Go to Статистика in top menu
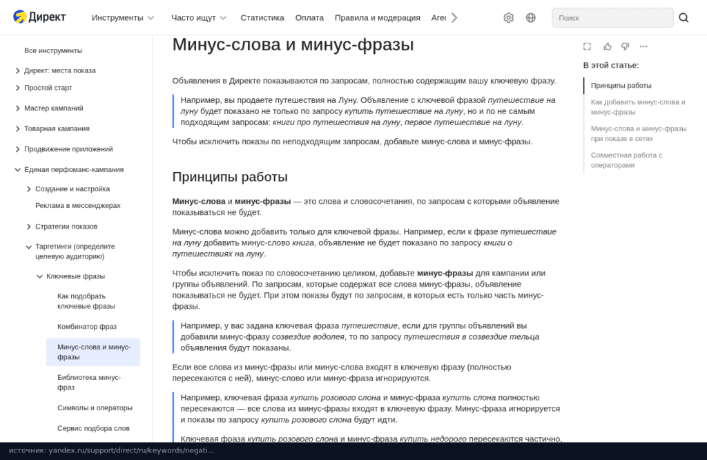 (x=262, y=17)
